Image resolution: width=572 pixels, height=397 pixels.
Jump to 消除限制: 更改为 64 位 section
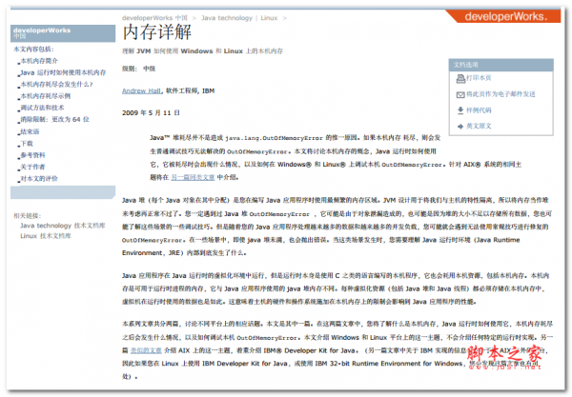[x=54, y=119]
